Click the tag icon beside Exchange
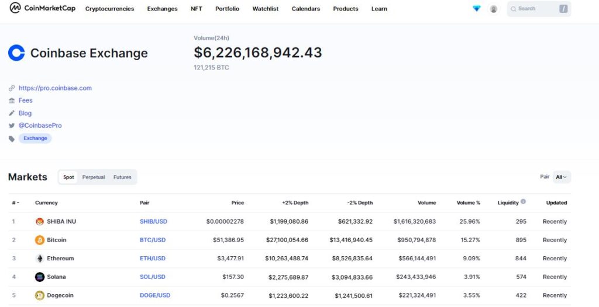 12,139
